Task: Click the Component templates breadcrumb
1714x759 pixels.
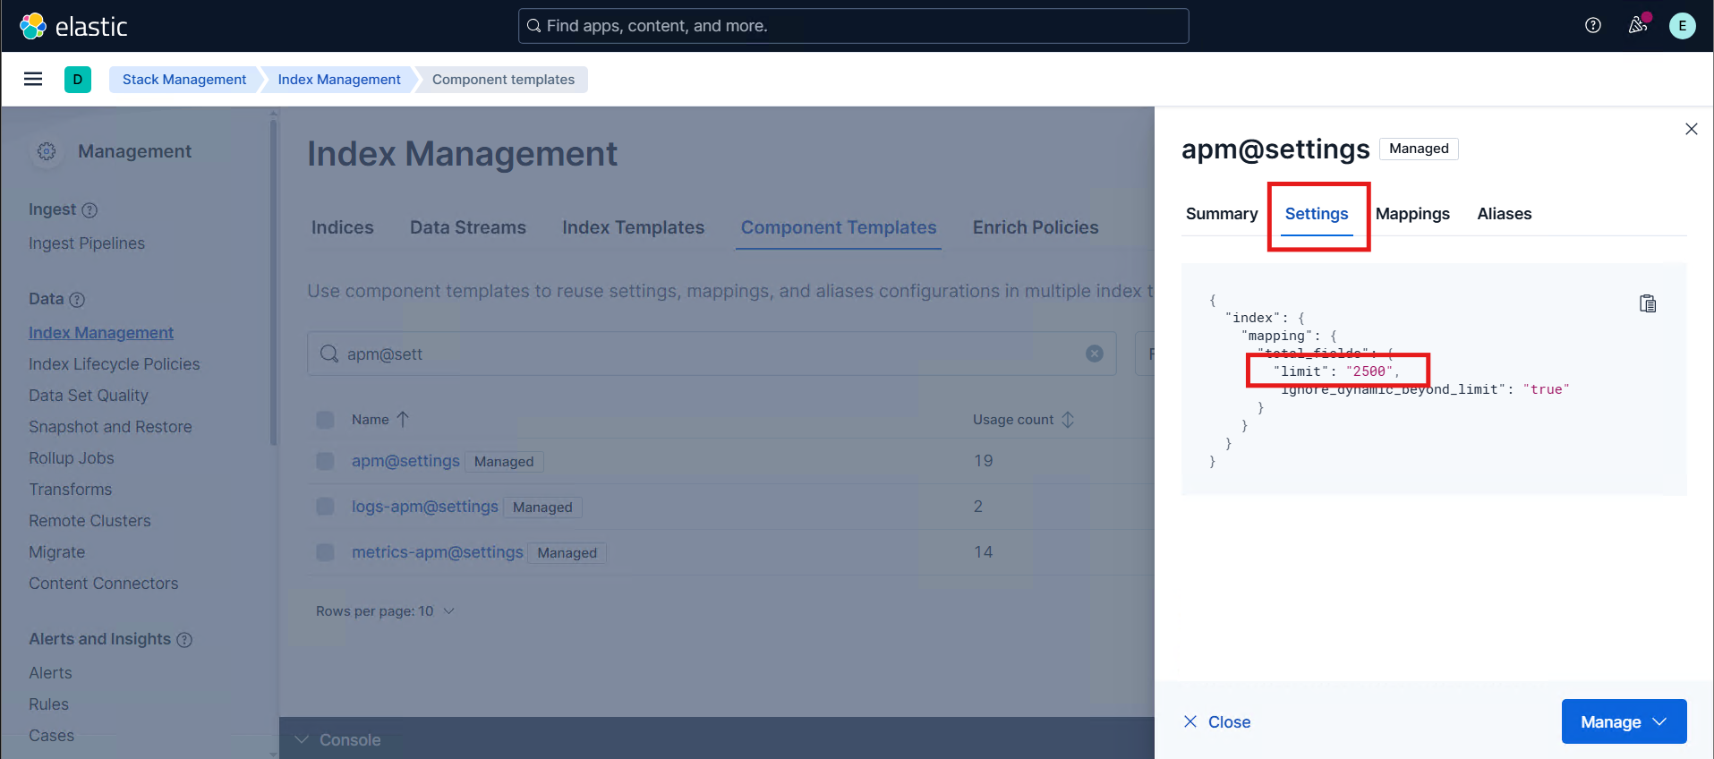Action: point(503,80)
